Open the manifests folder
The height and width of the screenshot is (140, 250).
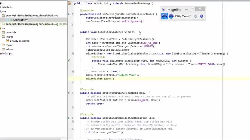click(7, 7)
